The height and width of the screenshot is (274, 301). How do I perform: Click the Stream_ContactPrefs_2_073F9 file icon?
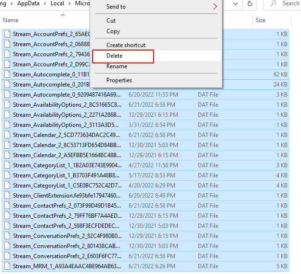tap(7, 205)
